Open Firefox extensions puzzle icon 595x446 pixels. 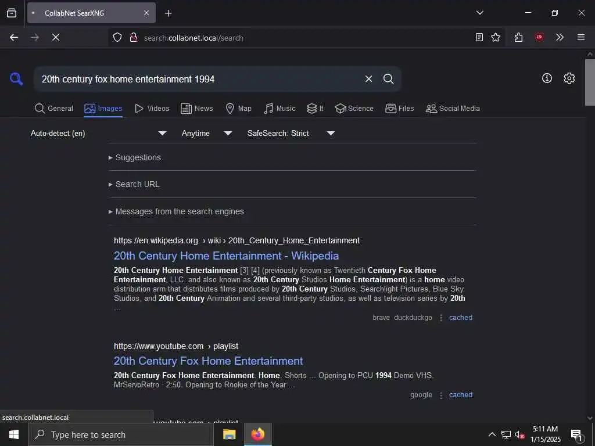pyautogui.click(x=519, y=37)
